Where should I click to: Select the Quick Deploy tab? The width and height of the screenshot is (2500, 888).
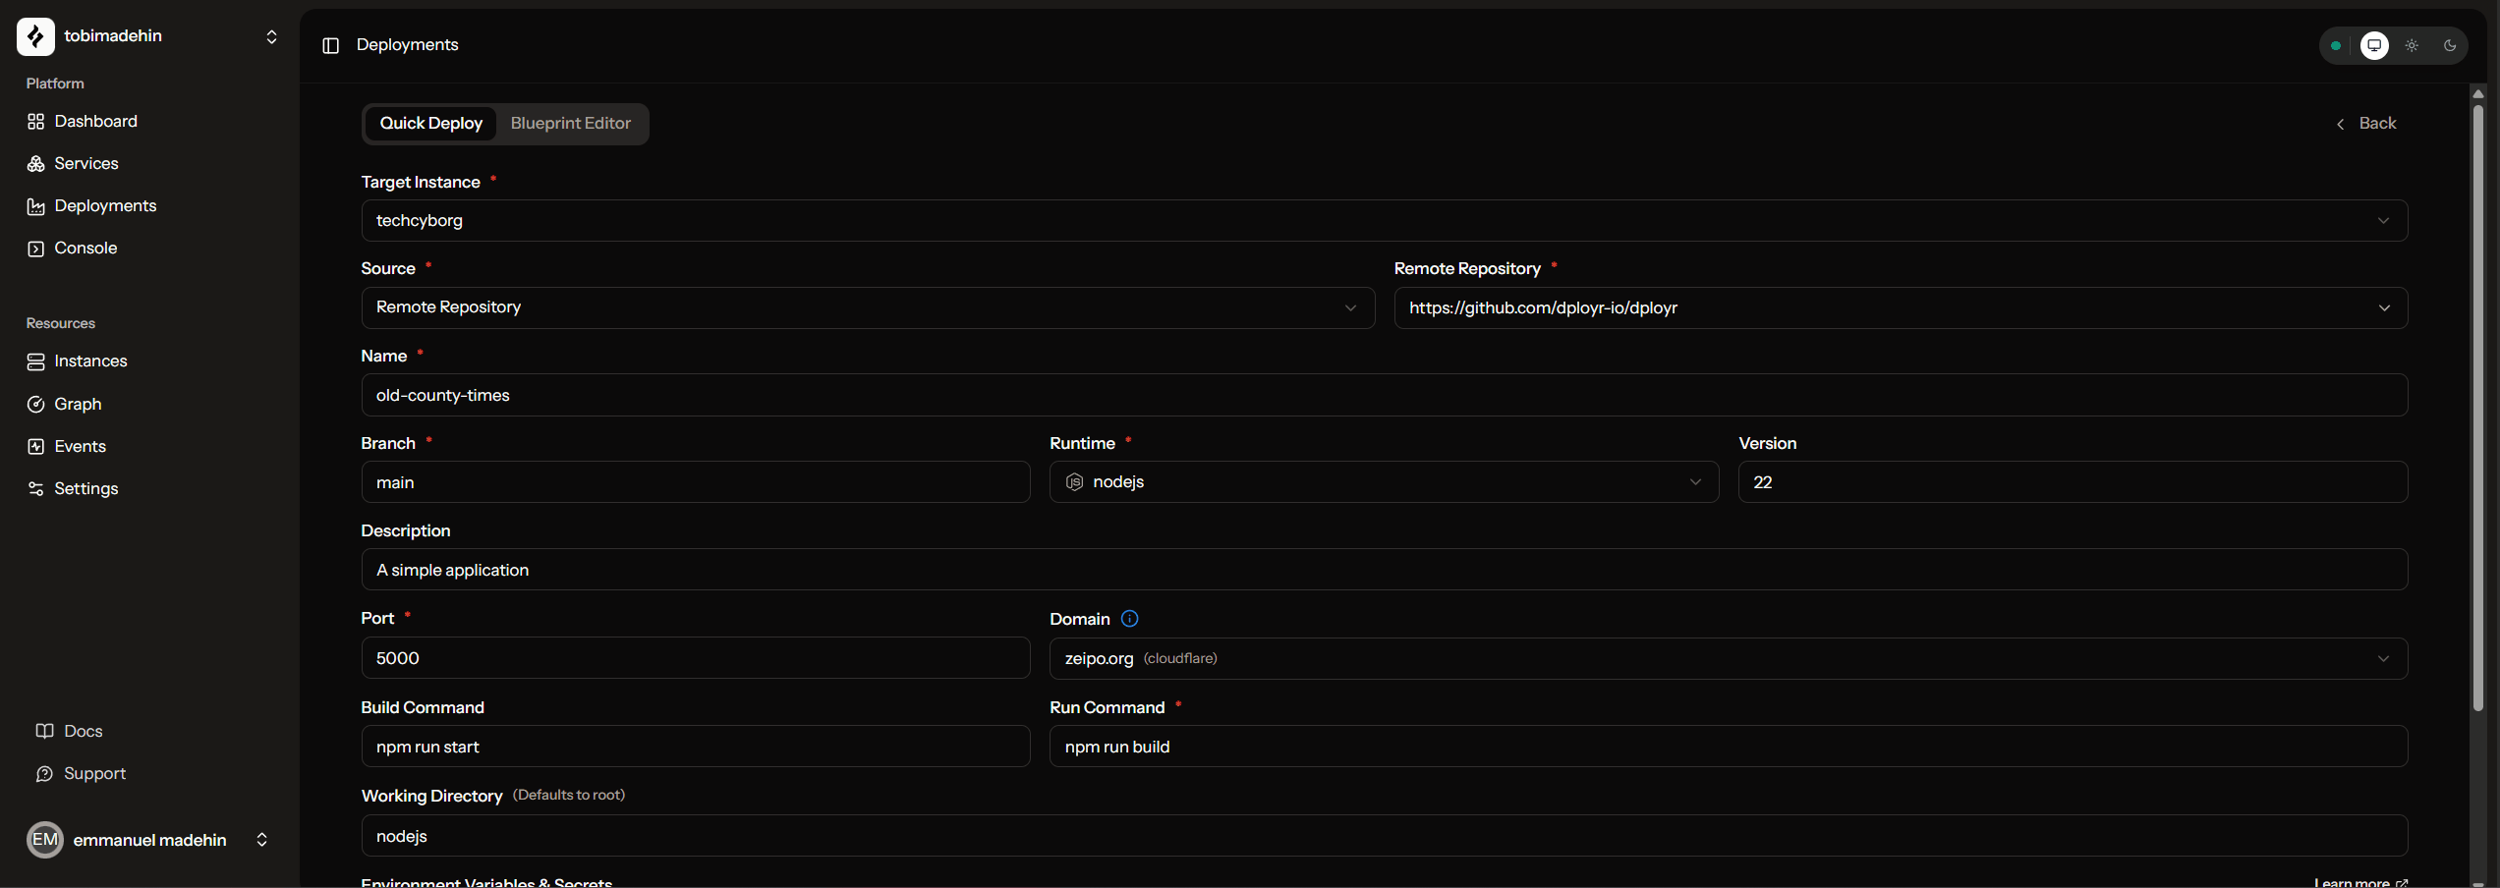tap(430, 124)
